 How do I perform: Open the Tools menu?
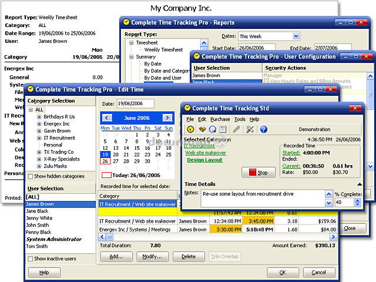[x=240, y=119]
